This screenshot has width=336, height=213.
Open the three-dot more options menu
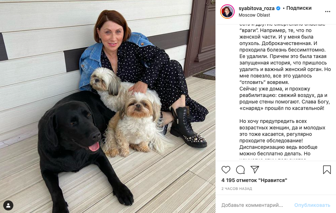(x=327, y=12)
